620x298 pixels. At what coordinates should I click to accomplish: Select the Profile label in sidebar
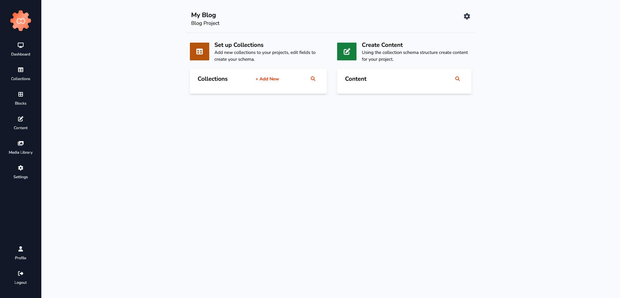[x=21, y=258]
